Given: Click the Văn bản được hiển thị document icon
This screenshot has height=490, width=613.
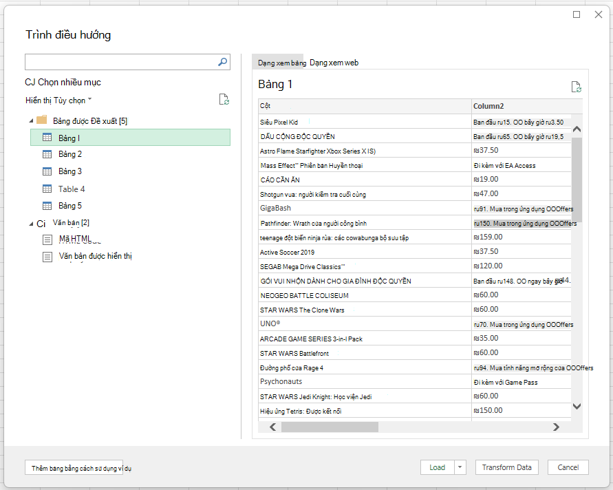Looking at the screenshot, I should click(47, 257).
